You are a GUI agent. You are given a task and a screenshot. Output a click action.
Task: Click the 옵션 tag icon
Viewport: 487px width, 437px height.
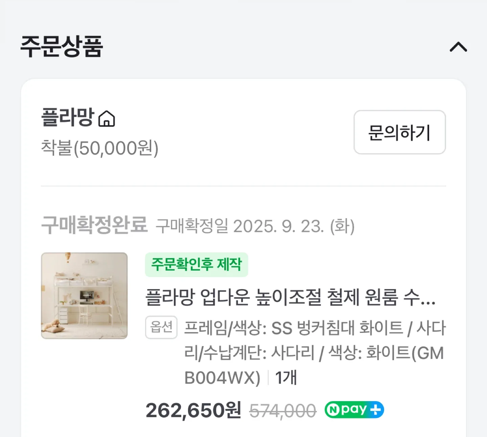pos(161,327)
